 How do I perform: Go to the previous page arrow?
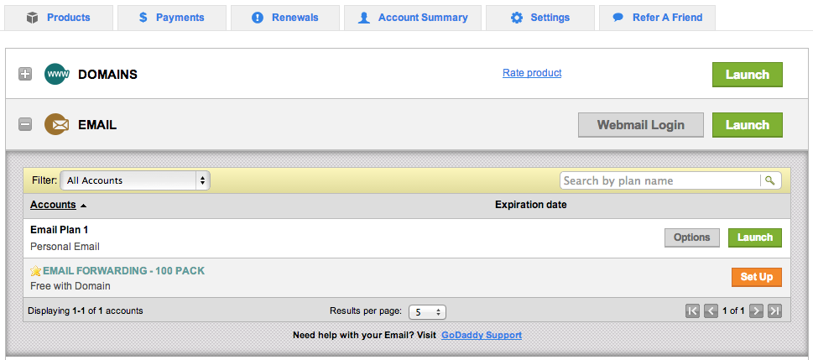(711, 310)
